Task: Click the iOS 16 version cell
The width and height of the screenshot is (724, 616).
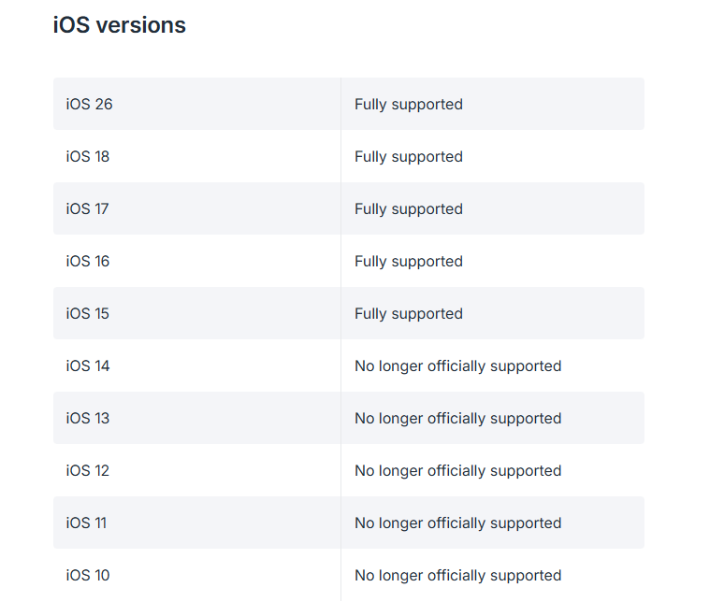Action: [x=88, y=261]
